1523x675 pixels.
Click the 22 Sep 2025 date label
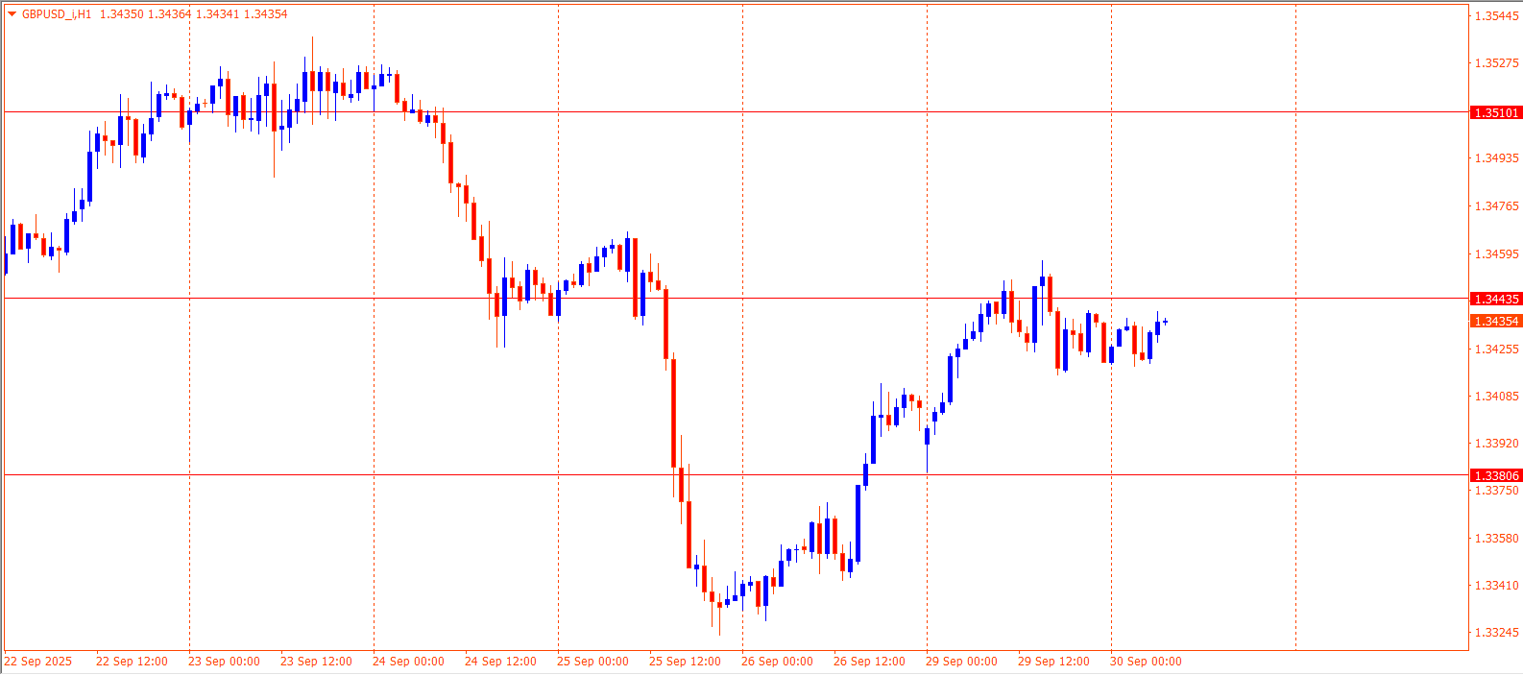pos(38,662)
